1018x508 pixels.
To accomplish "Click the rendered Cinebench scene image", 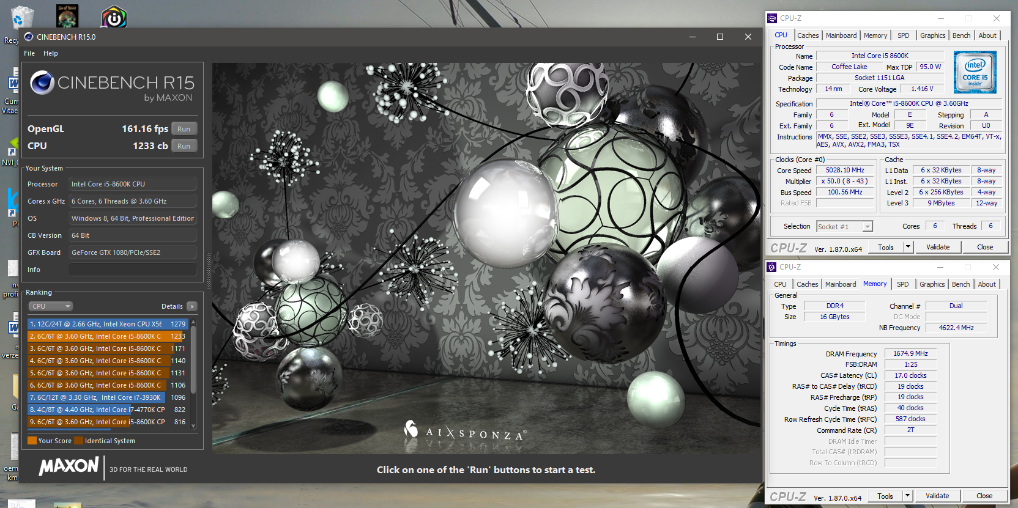I will (x=486, y=258).
